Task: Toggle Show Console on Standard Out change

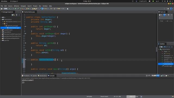Action: click(157, 76)
